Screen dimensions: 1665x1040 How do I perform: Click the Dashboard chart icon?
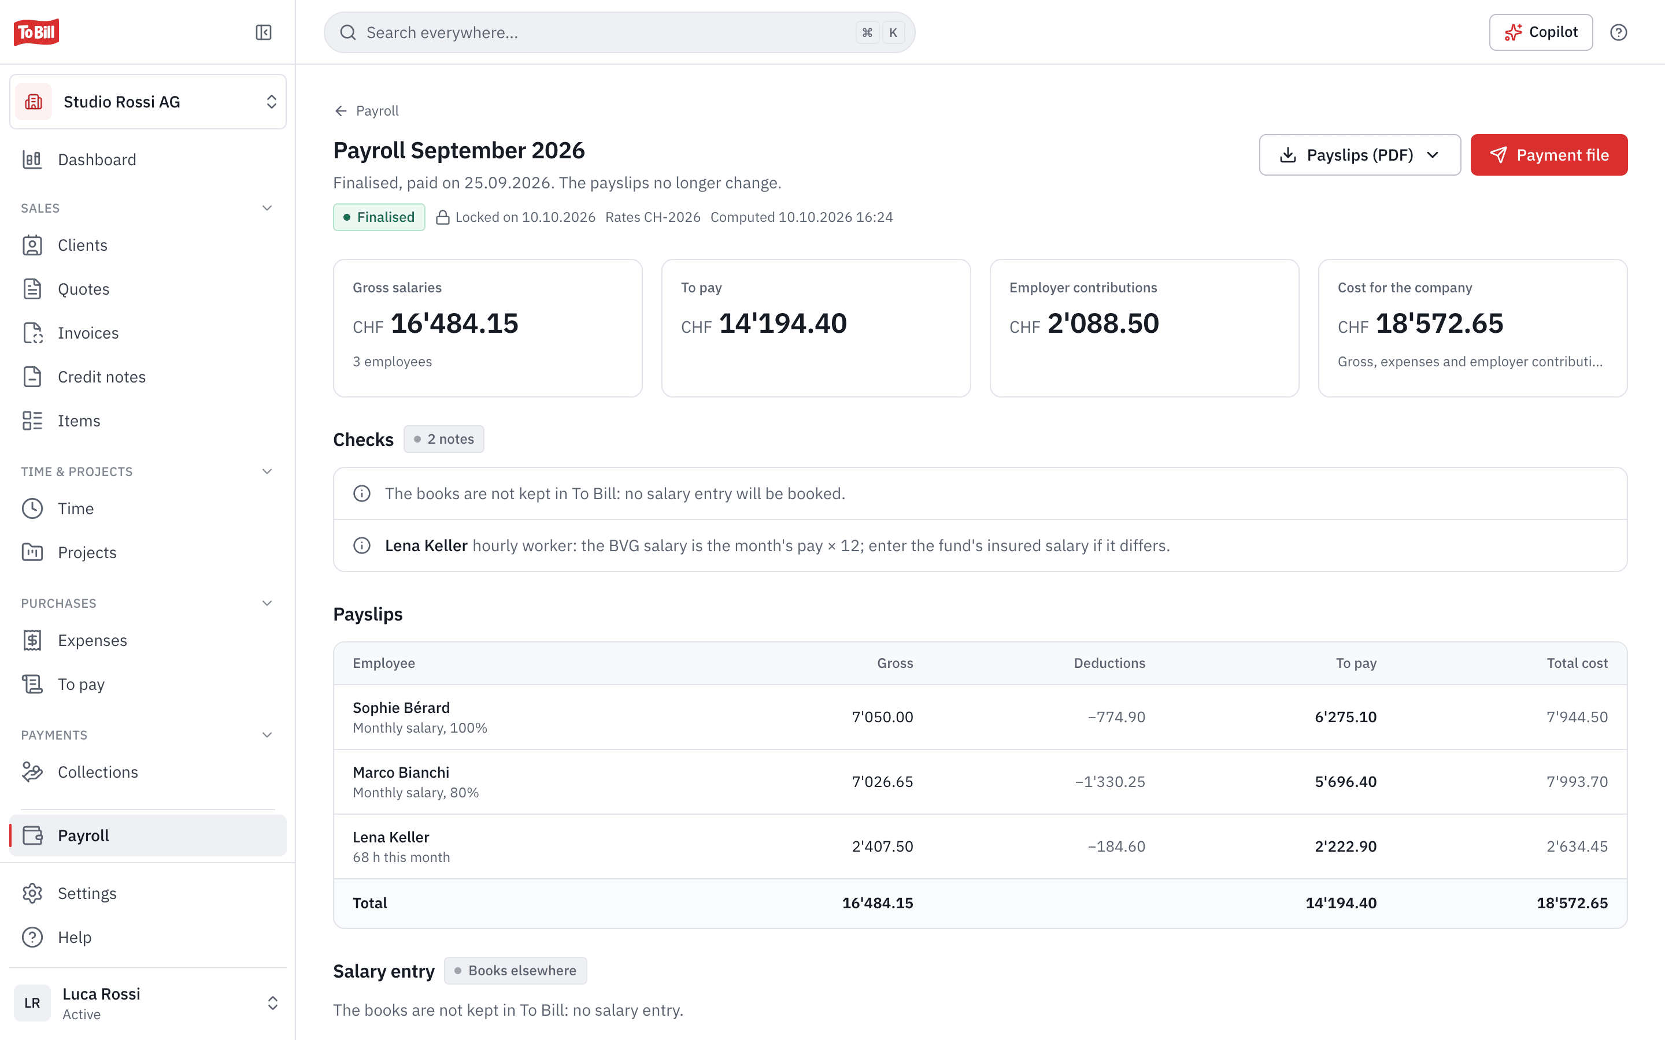32,159
